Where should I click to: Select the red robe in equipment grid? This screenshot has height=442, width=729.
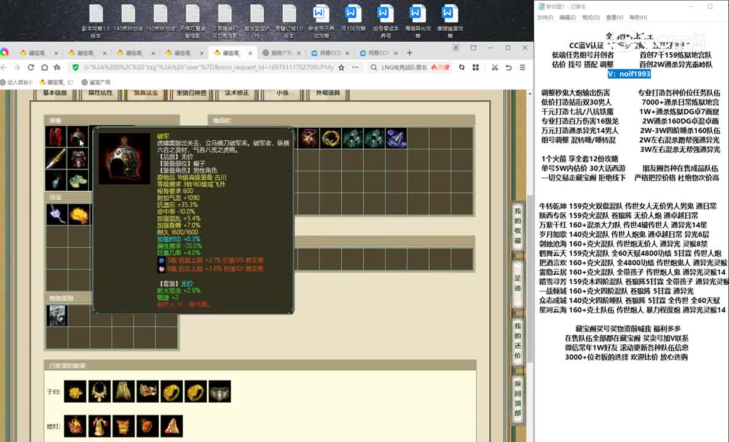pos(57,137)
